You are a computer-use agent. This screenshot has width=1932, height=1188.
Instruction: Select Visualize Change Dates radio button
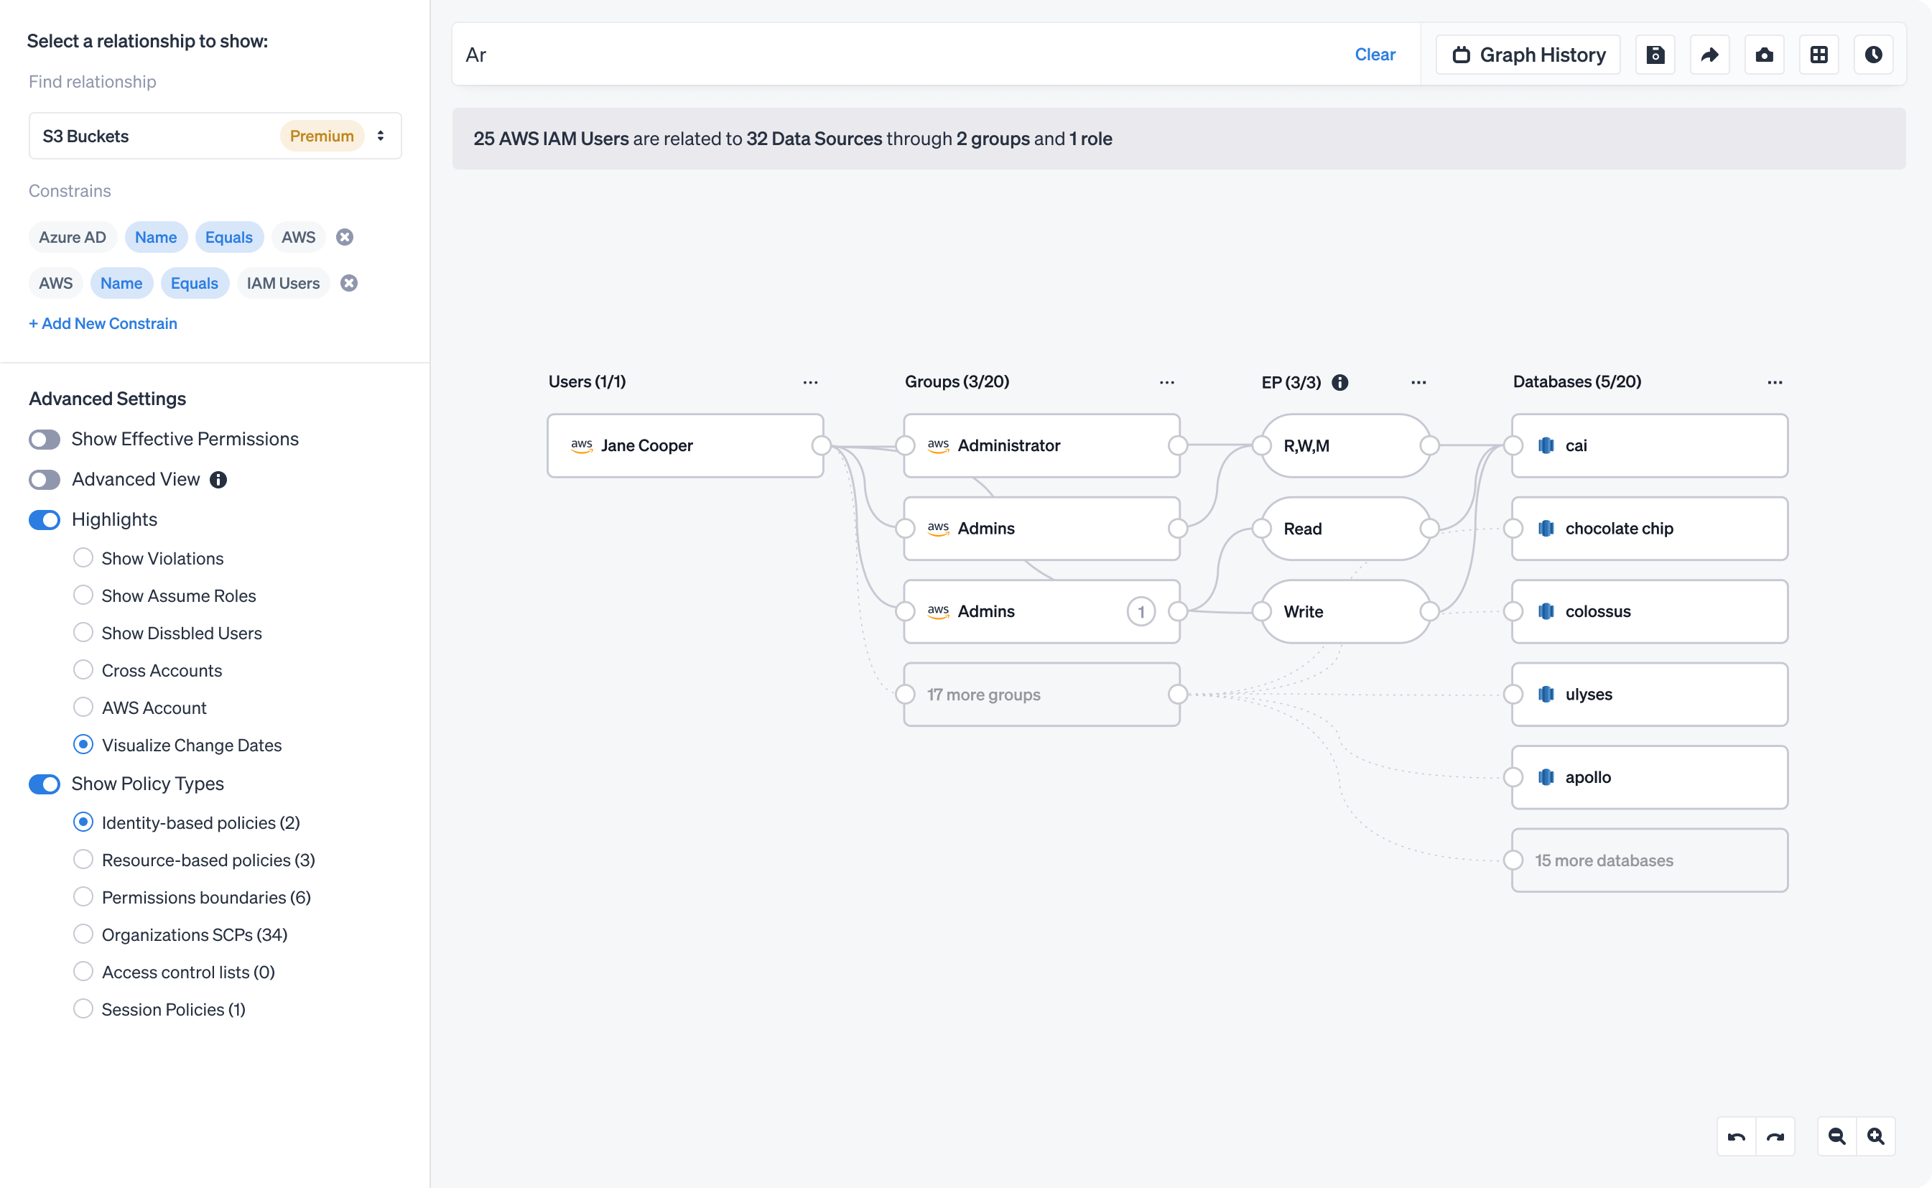83,745
